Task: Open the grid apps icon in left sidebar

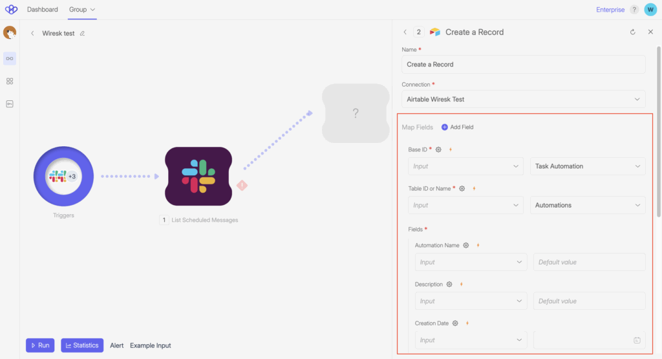Action: tap(10, 81)
